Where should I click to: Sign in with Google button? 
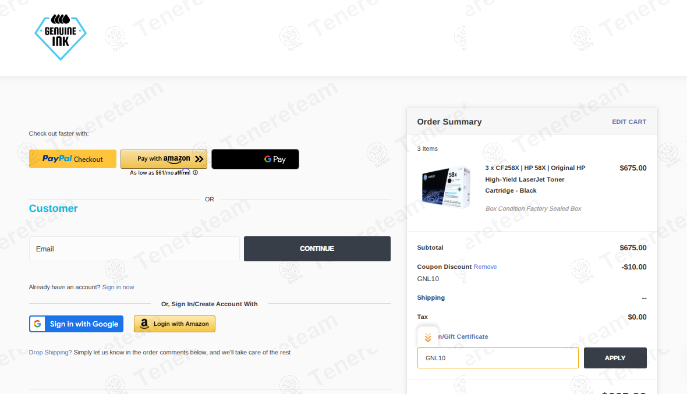pyautogui.click(x=76, y=324)
